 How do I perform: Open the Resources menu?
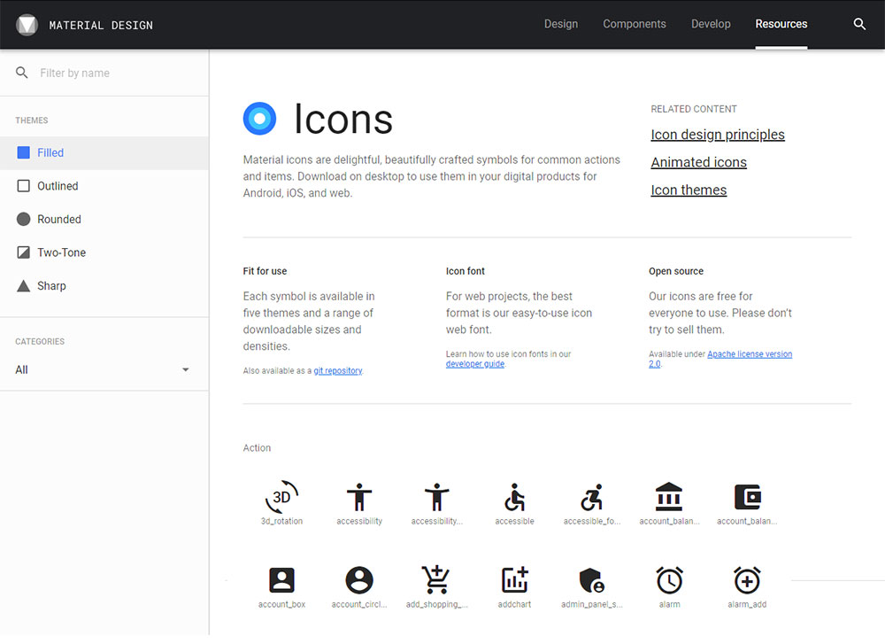coord(781,24)
